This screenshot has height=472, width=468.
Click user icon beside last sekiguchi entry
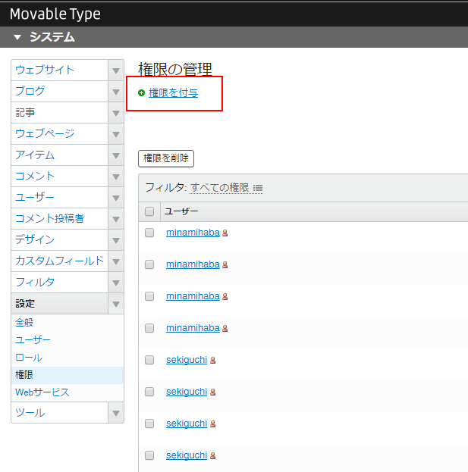(213, 456)
